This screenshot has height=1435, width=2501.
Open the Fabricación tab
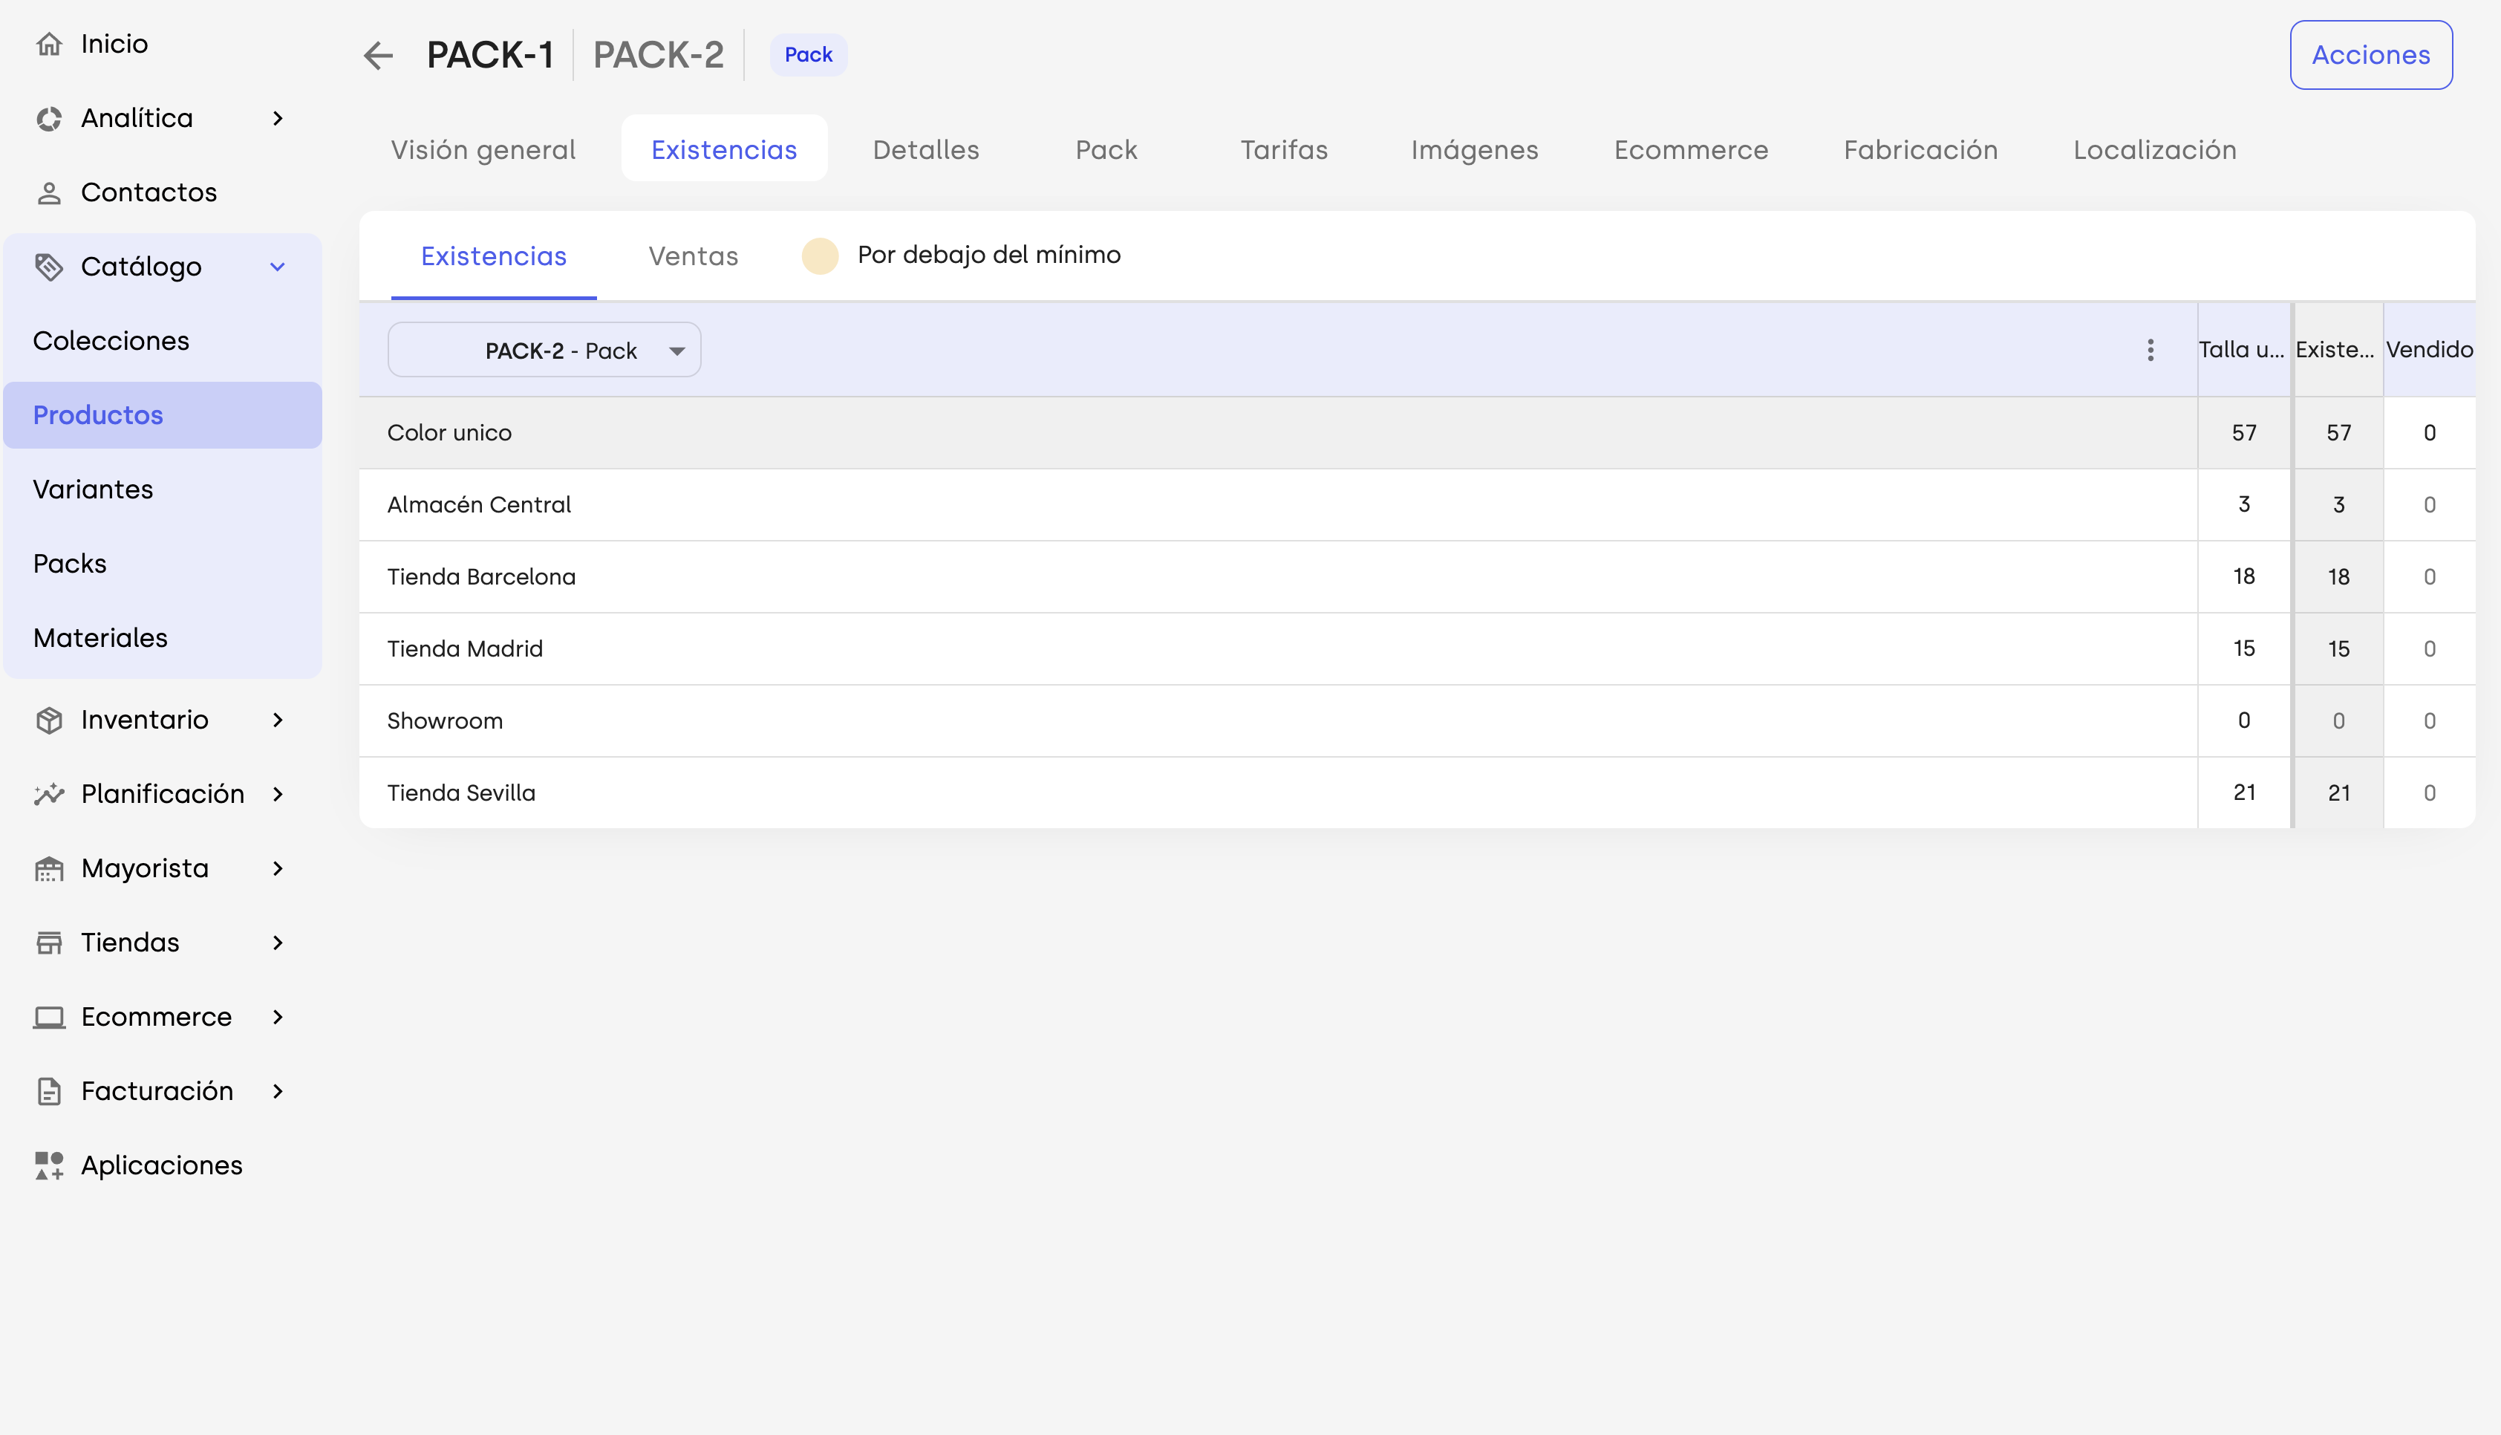pos(1921,150)
